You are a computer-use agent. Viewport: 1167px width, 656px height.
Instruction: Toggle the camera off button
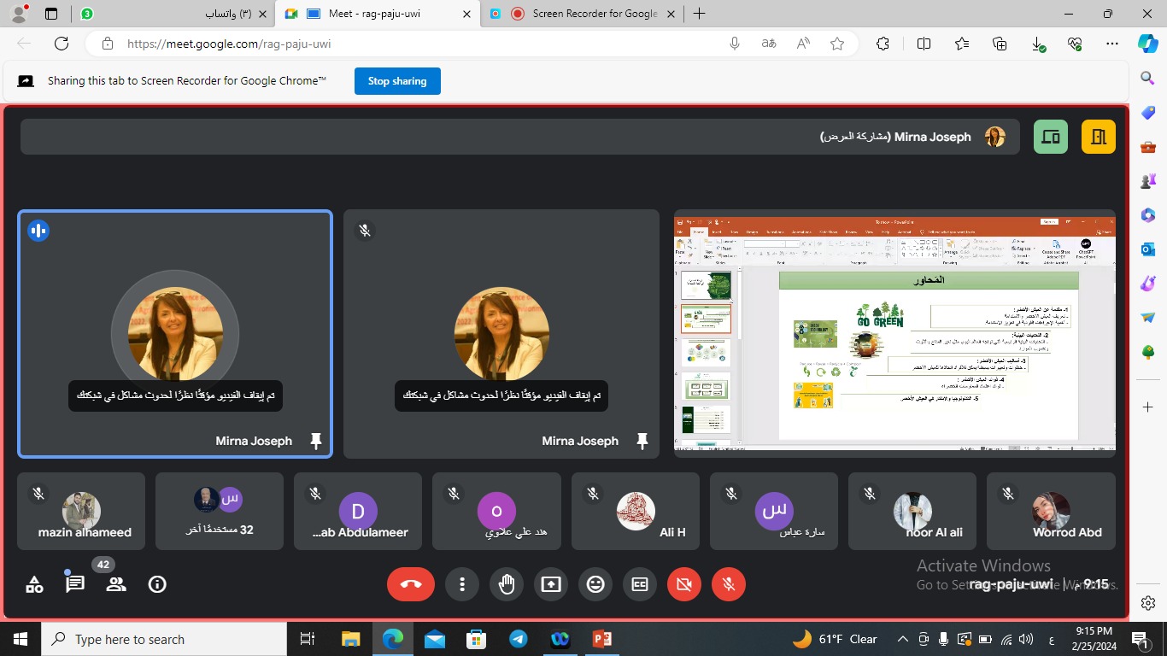pyautogui.click(x=684, y=584)
